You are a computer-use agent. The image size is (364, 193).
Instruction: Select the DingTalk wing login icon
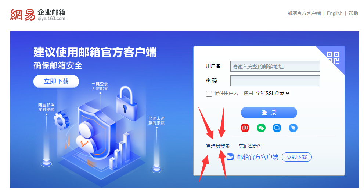[x=293, y=128]
